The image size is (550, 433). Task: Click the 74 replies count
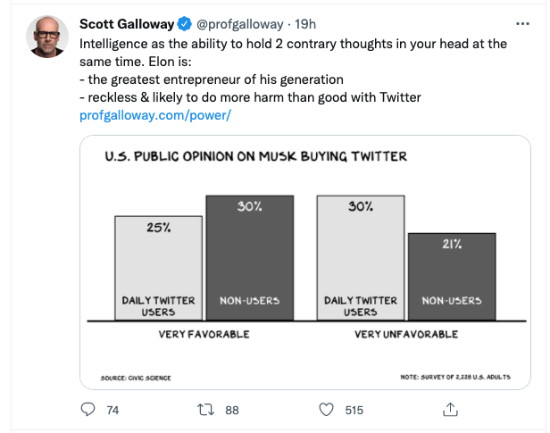(112, 410)
